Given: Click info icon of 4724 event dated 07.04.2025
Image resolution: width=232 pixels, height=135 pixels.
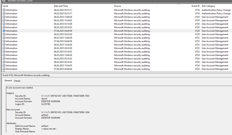Looking at the screenshot, I should pyautogui.click(x=4, y=69).
